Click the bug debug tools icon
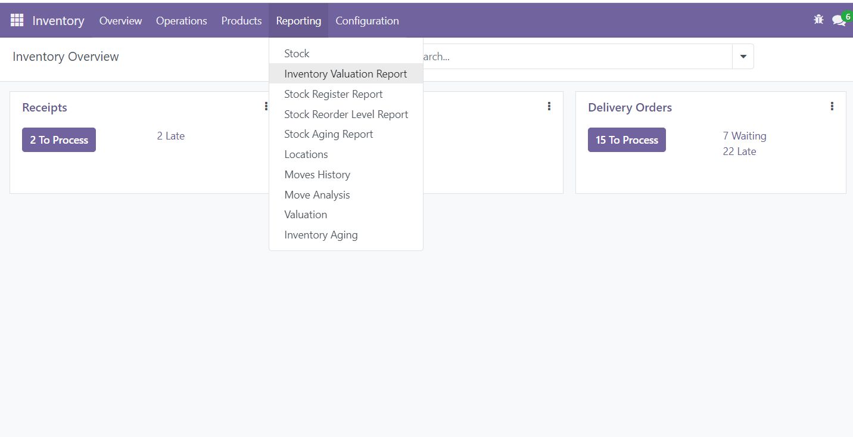853x437 pixels. point(818,20)
